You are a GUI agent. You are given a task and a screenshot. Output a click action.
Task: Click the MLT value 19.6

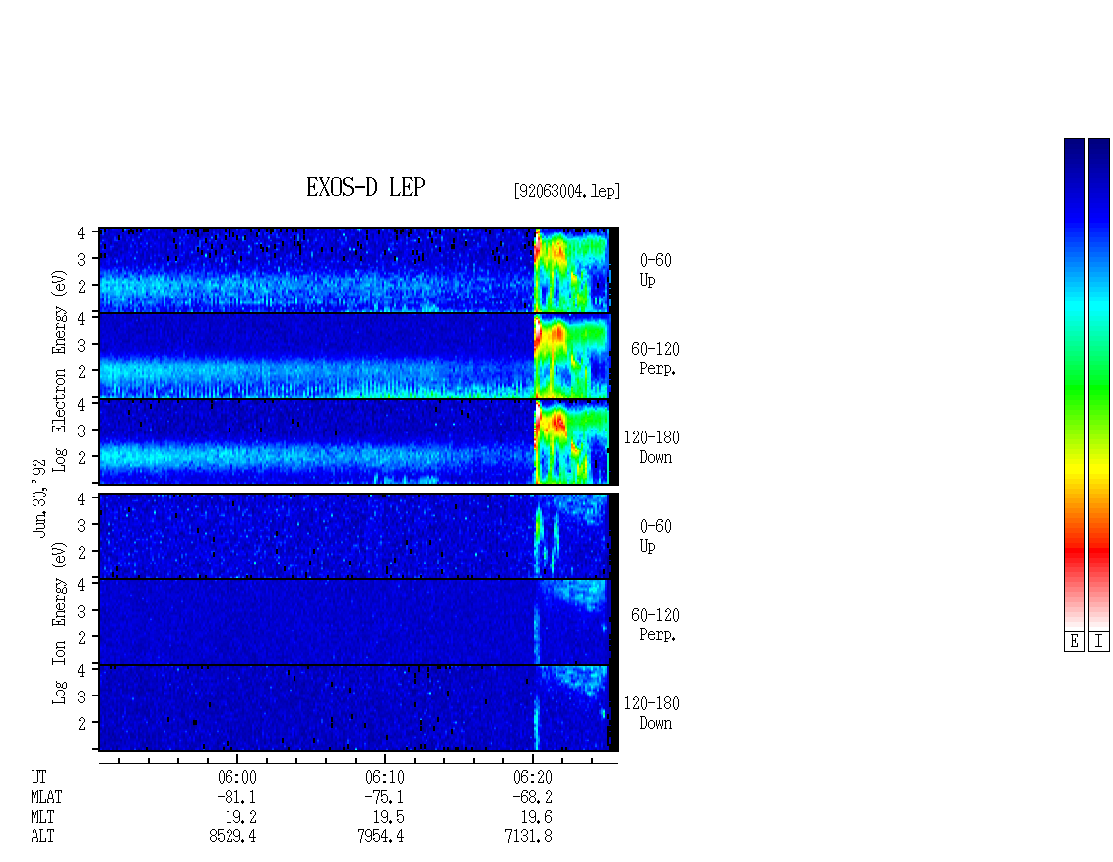pos(536,817)
